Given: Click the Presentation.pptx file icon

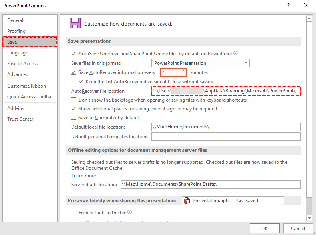Looking at the screenshot, I should tap(187, 201).
